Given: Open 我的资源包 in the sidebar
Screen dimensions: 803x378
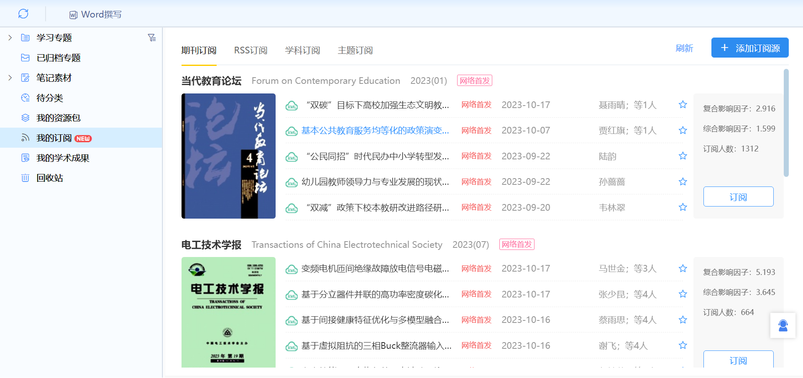Looking at the screenshot, I should (58, 118).
